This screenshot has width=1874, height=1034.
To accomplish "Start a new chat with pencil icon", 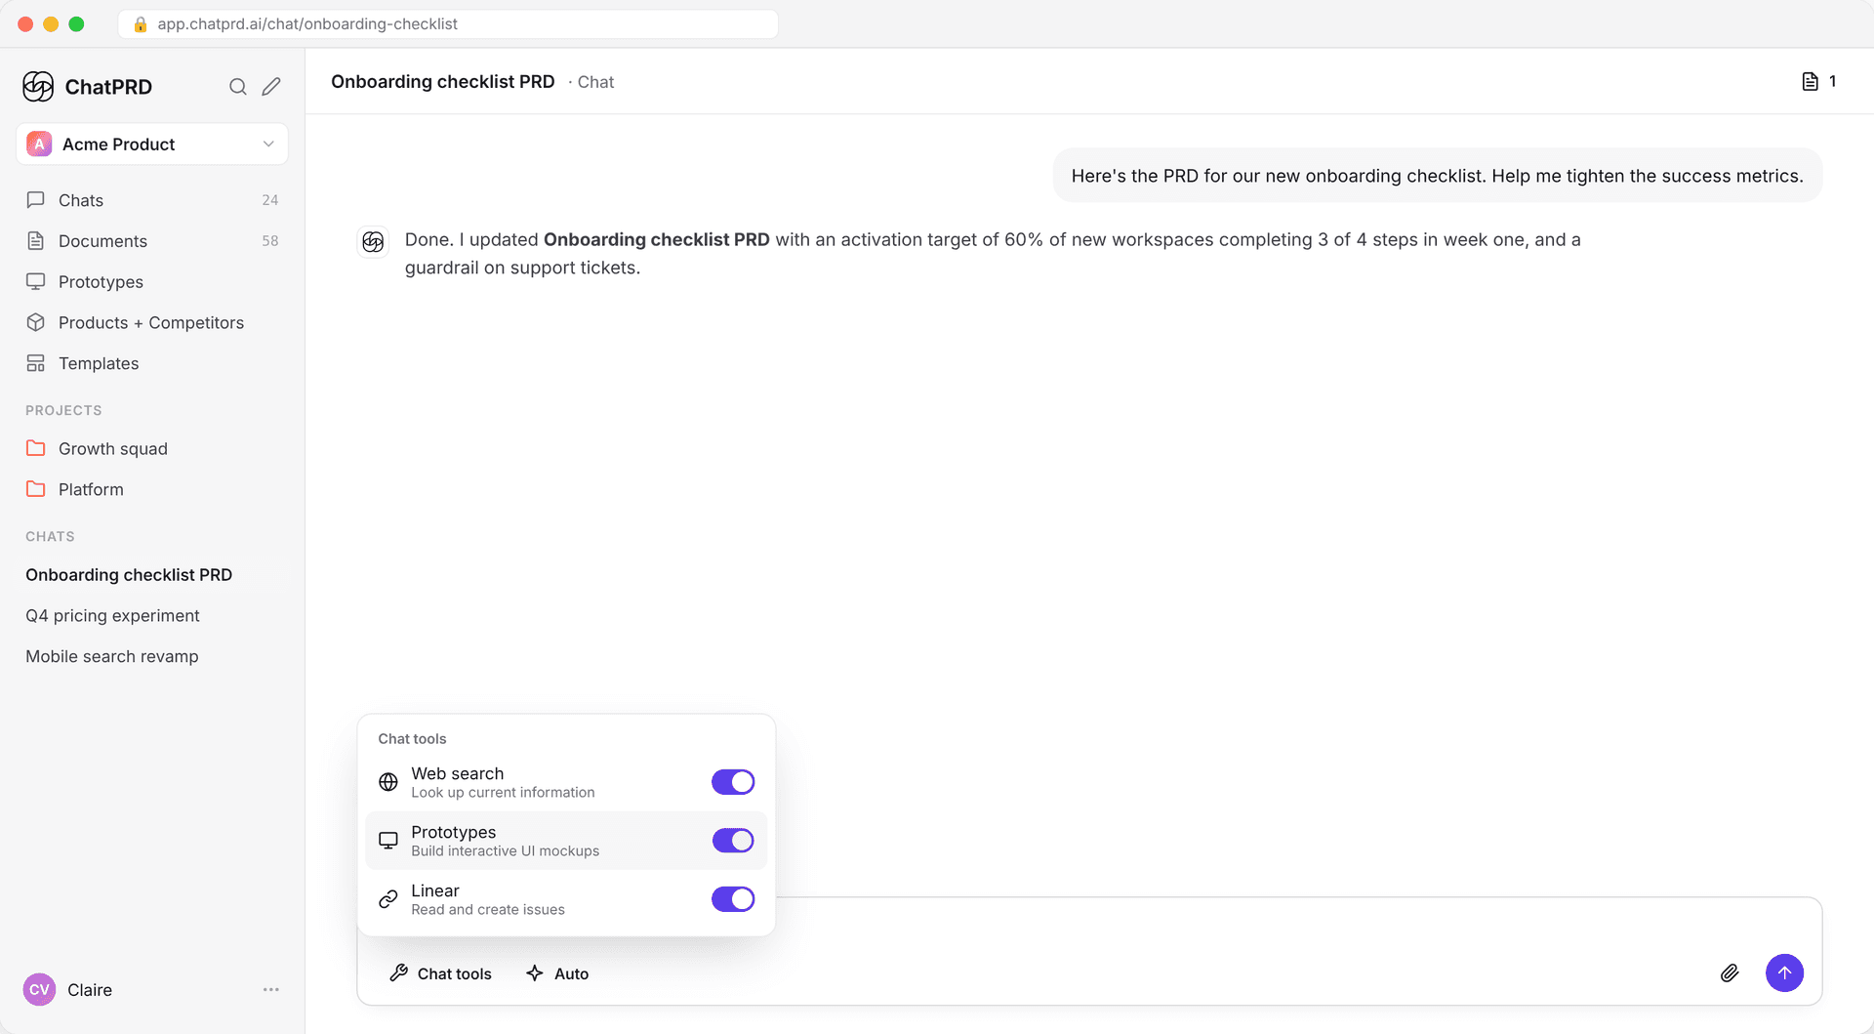I will 271,87.
